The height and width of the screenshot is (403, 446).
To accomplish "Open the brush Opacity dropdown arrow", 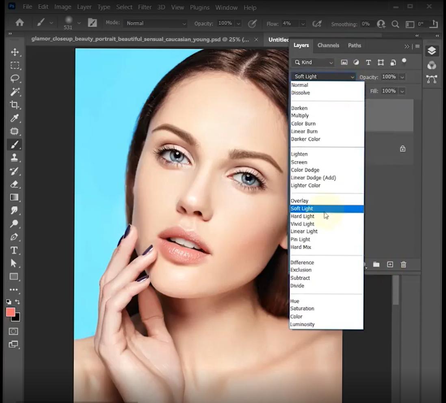I will [238, 24].
